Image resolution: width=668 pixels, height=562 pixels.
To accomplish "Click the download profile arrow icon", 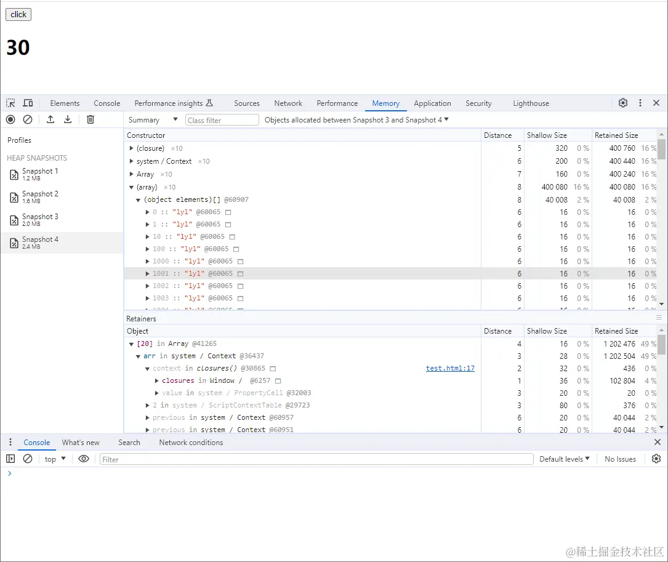I will (x=68, y=120).
